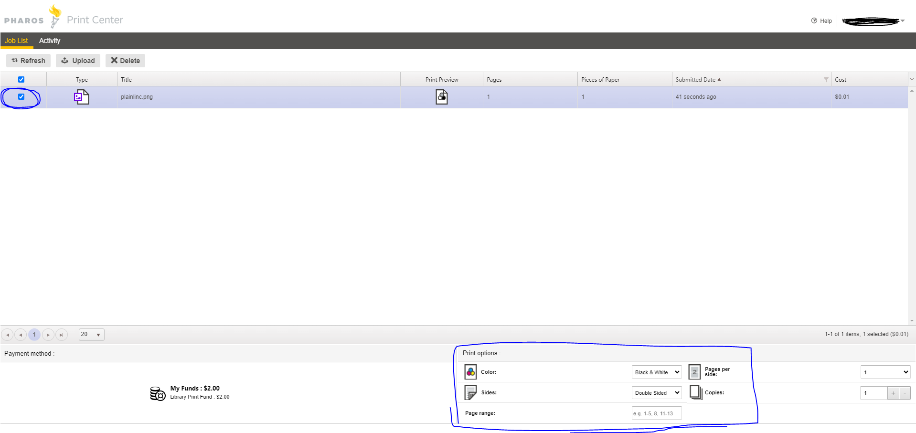Open the Sides dropdown set to Double Sided

coord(657,393)
